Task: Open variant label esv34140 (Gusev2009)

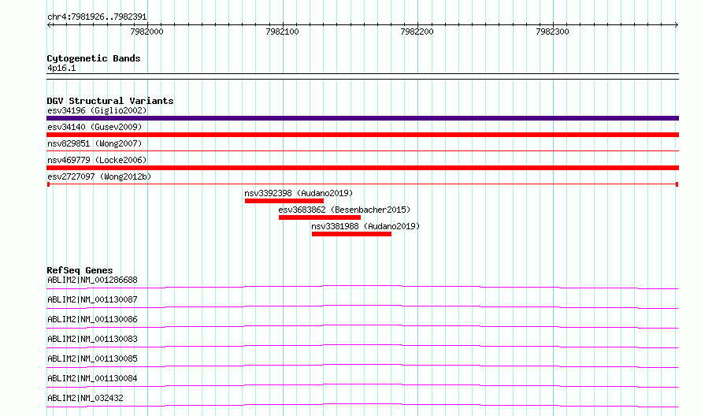Action: click(x=95, y=127)
